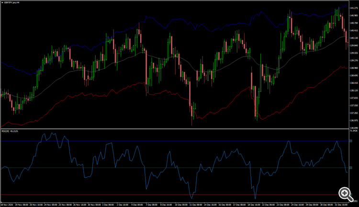Click the 23 Dec 08:00 time label
The width and height of the screenshot is (359, 207).
click(283, 205)
